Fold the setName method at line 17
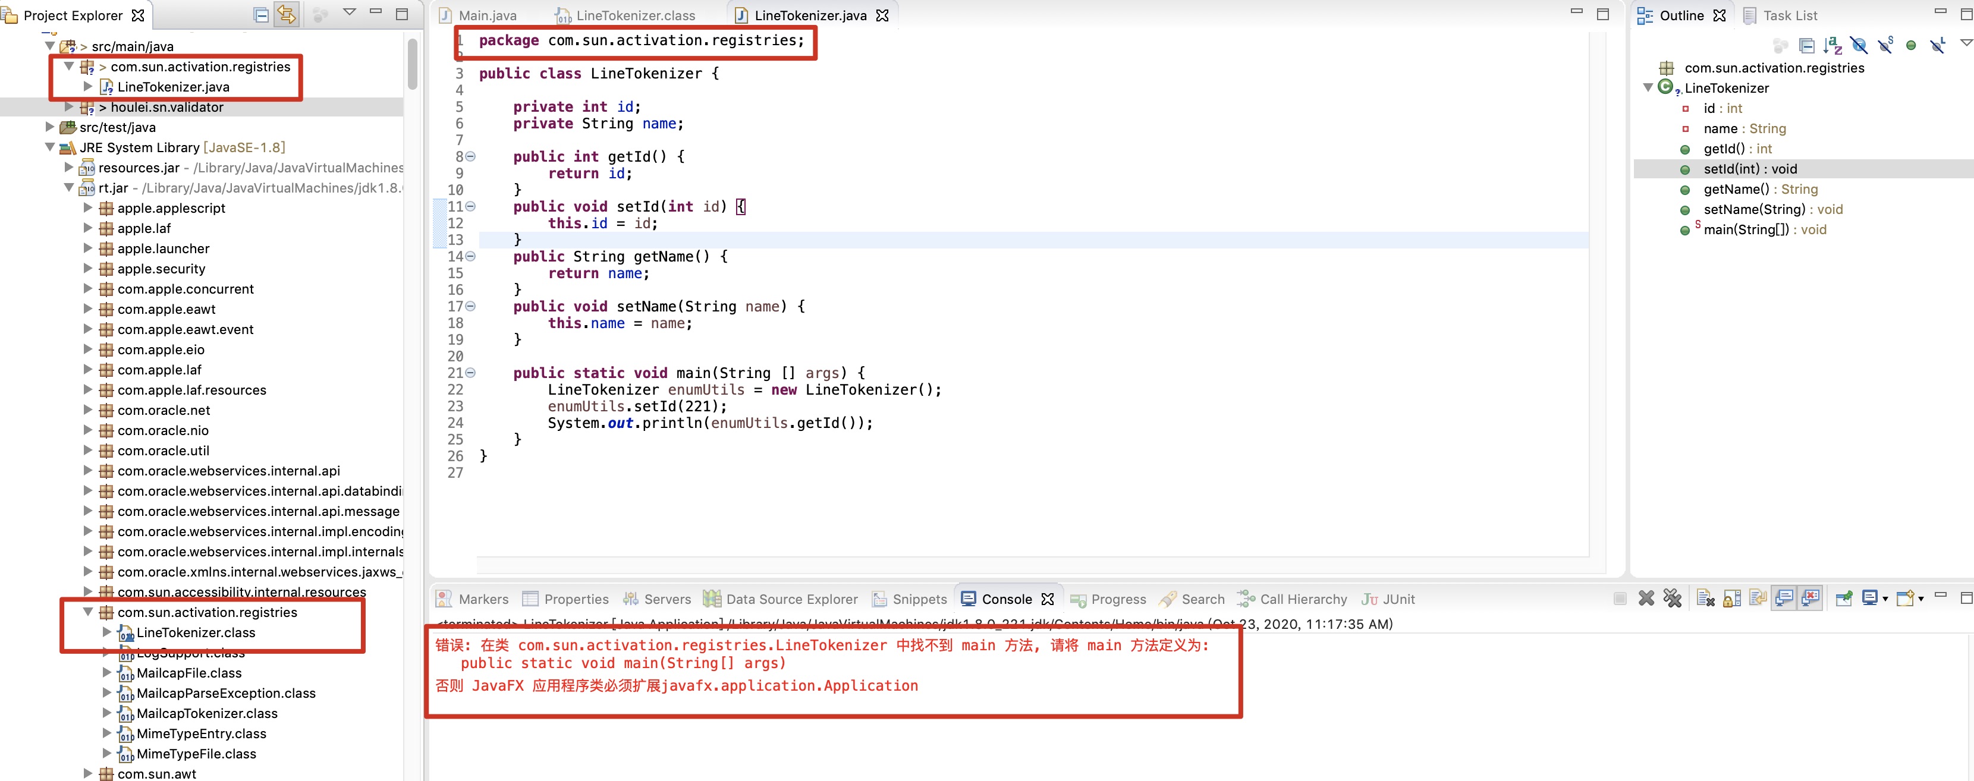The image size is (1974, 781). [x=470, y=306]
